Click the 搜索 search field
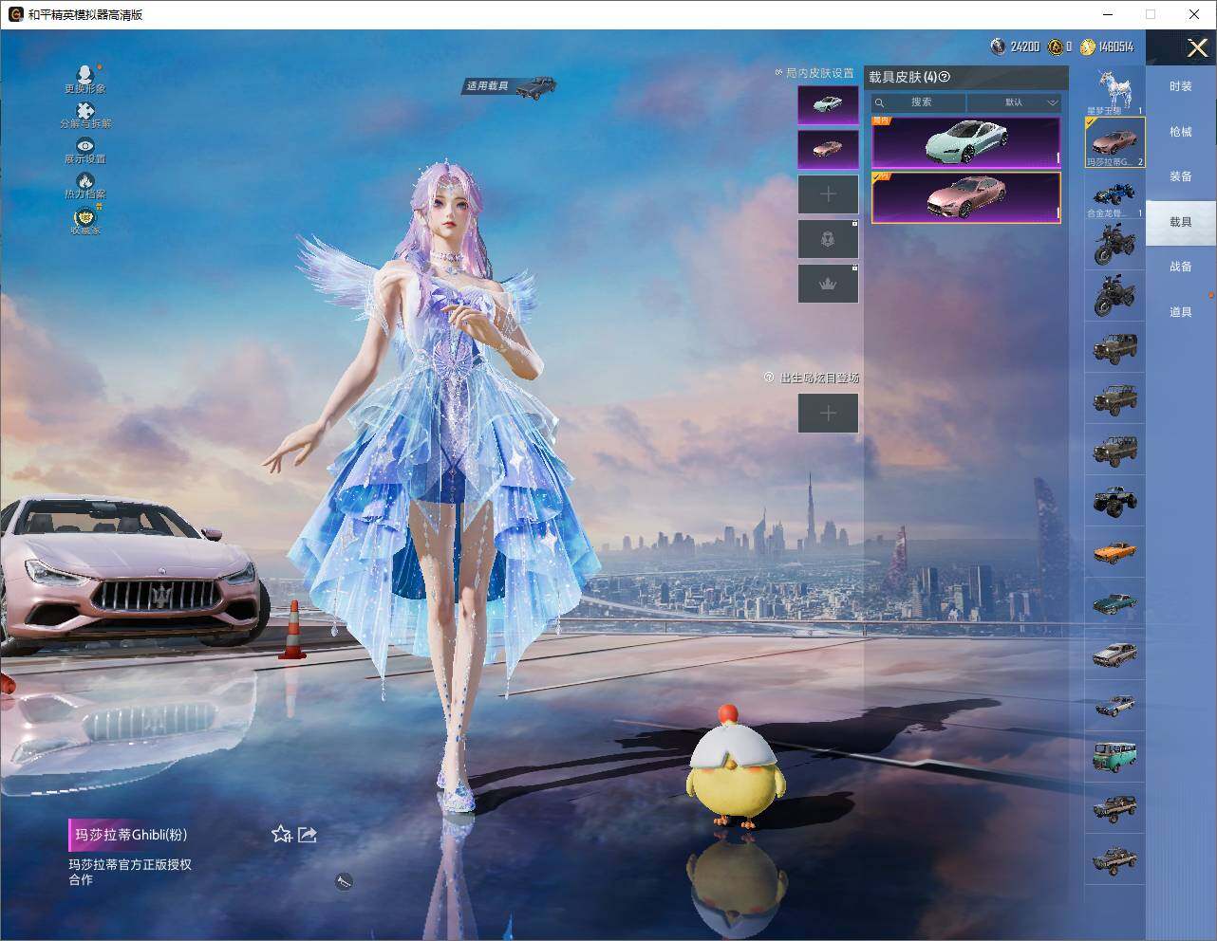The height and width of the screenshot is (941, 1217). [919, 102]
